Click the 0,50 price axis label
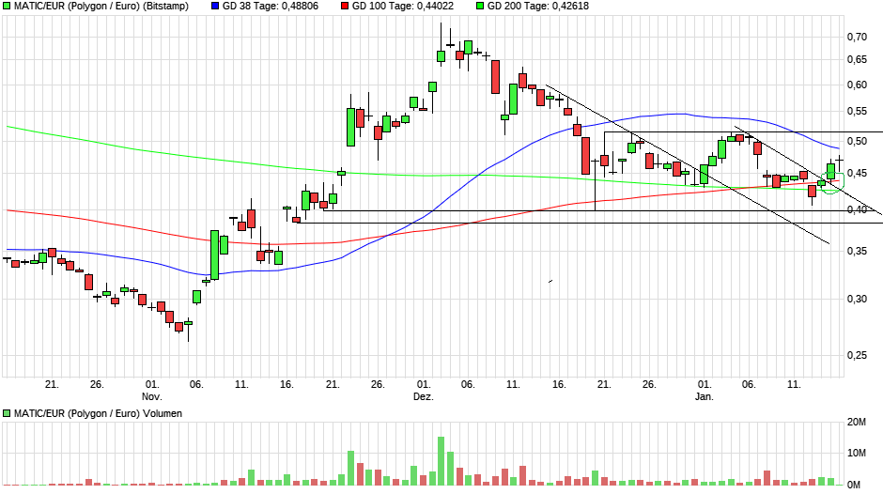 (857, 141)
